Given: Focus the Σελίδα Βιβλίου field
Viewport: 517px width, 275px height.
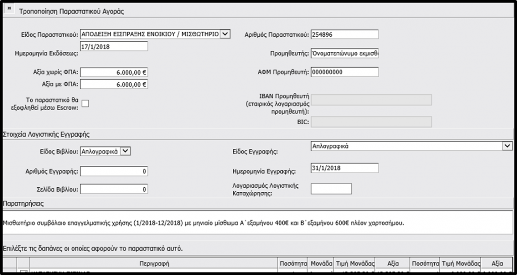Looking at the screenshot, I should point(114,189).
